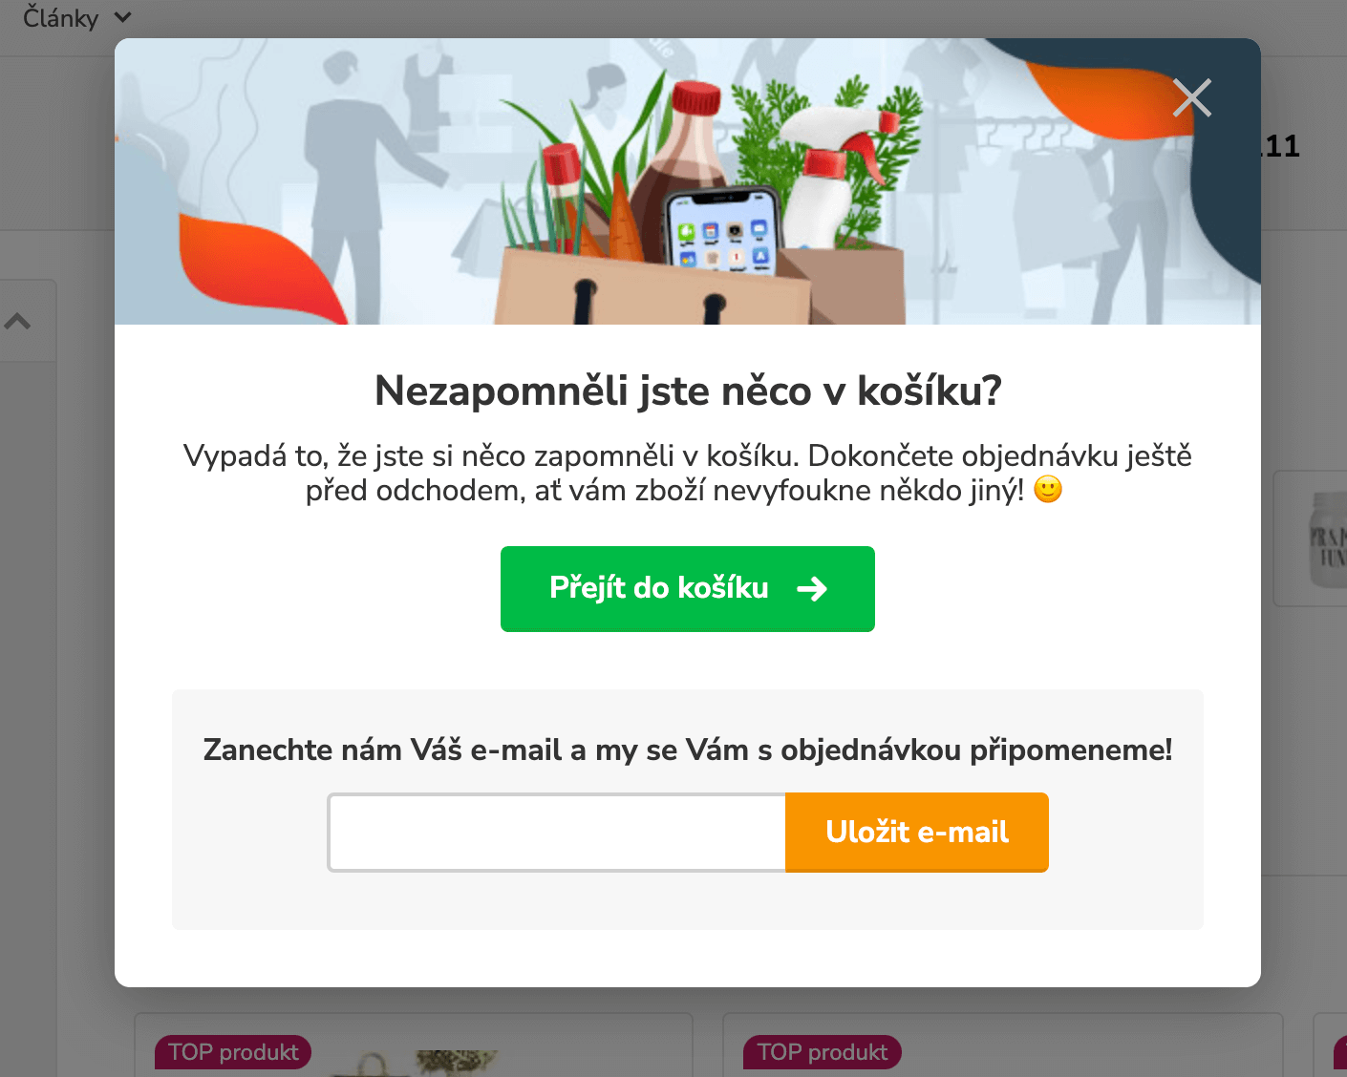1347x1077 pixels.
Task: Close the cart reminder popup
Action: (x=1191, y=97)
